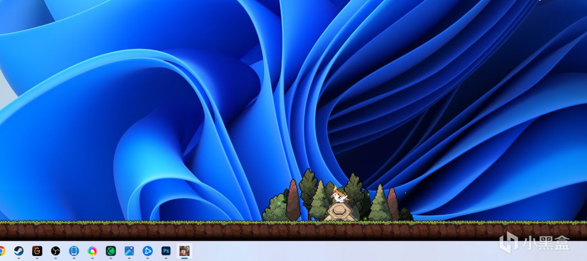This screenshot has height=261, width=587.
Task: Click the beige rock mound under the chicken
Action: (340, 212)
